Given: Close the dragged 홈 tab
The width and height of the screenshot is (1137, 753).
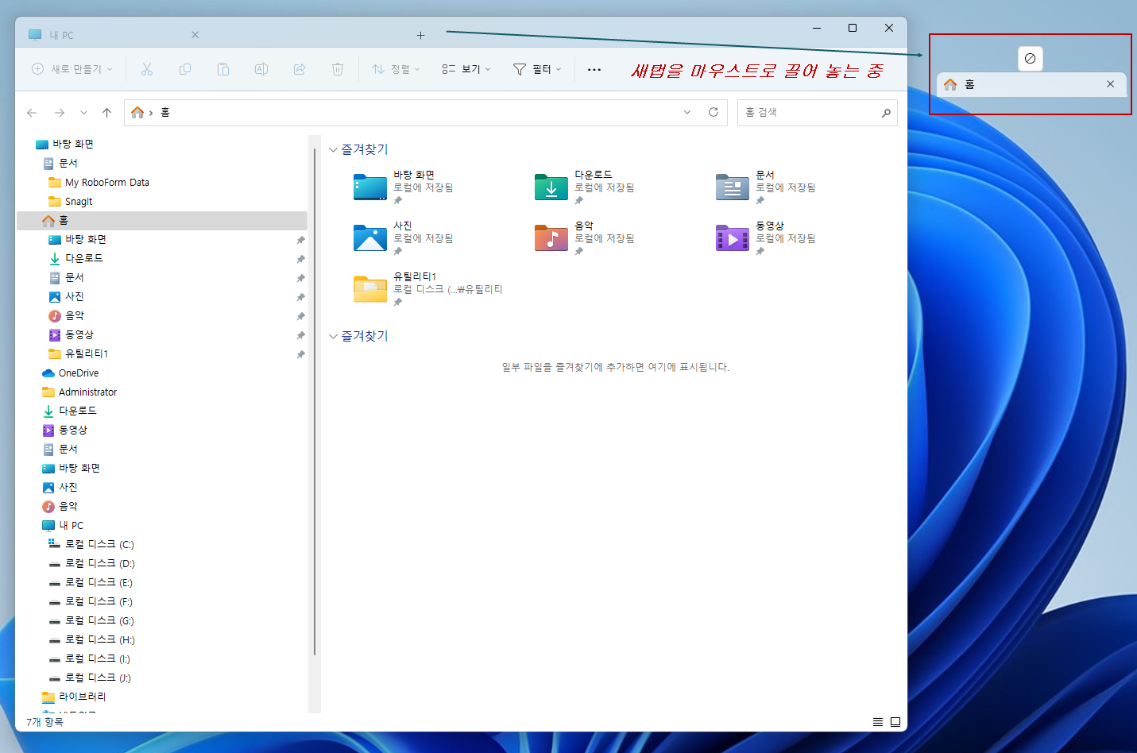Looking at the screenshot, I should tap(1111, 84).
